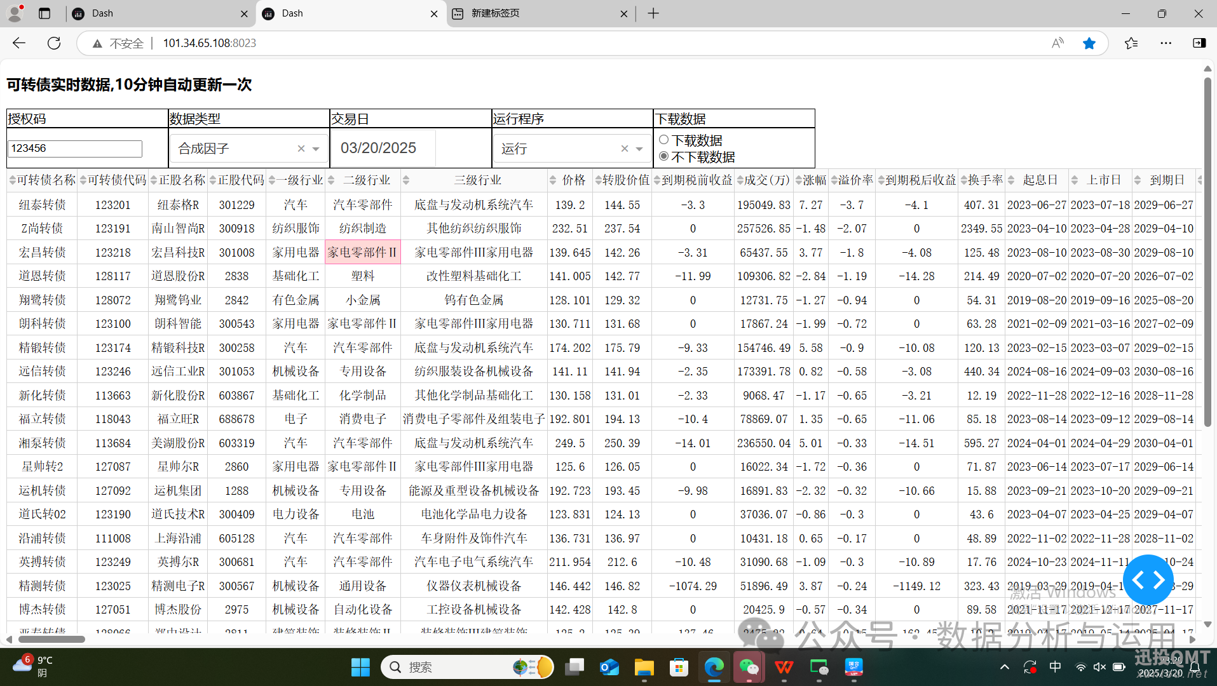Sort table by 成交(万) column
Image resolution: width=1217 pixels, height=686 pixels.
(740, 181)
